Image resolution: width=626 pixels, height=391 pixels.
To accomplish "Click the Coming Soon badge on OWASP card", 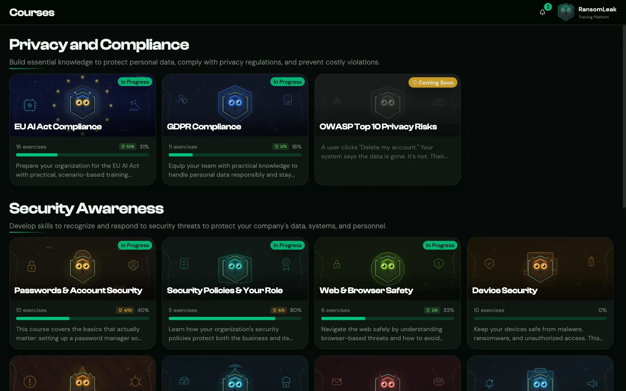I will tap(433, 83).
